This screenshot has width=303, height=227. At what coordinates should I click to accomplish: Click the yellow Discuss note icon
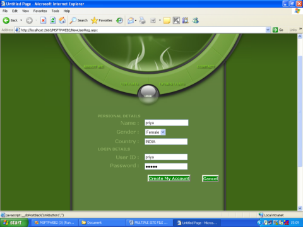[x=167, y=20]
